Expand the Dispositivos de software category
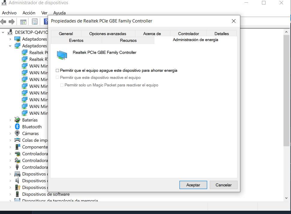The height and width of the screenshot is (214, 291). [10, 194]
